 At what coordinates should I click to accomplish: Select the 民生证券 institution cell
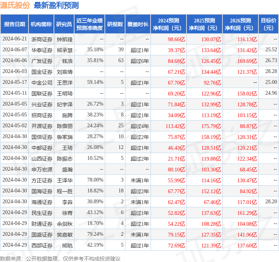[x=42, y=213]
